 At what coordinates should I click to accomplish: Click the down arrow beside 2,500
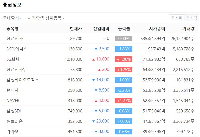click(x=96, y=49)
